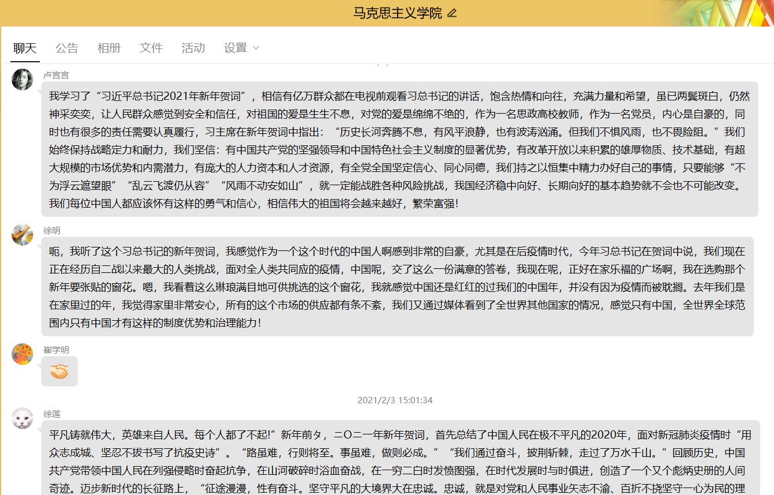Switch to the 聊天 tab
Image resolution: width=774 pixels, height=495 pixels.
(25, 48)
